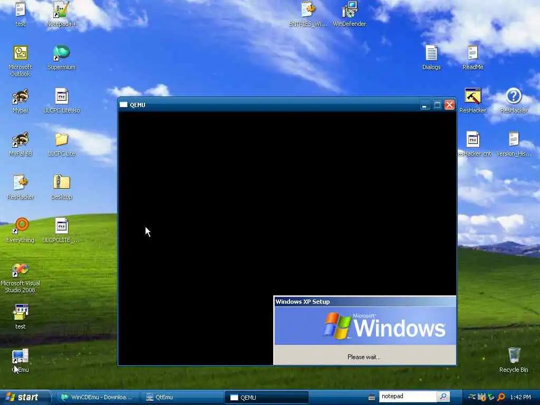This screenshot has width=540, height=405.
Task: Click the keyboard icon left of search box
Action: [x=372, y=398]
